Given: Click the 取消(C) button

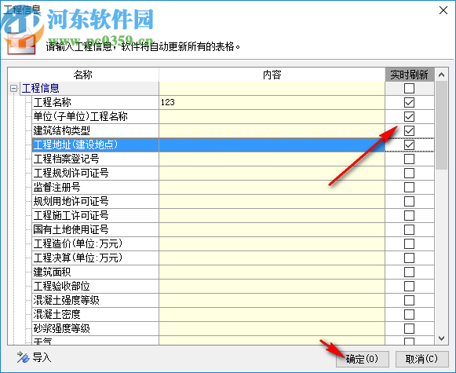Looking at the screenshot, I should 421,359.
